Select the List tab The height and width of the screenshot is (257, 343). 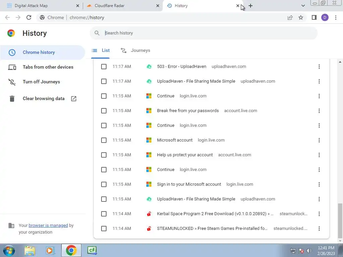pos(100,51)
